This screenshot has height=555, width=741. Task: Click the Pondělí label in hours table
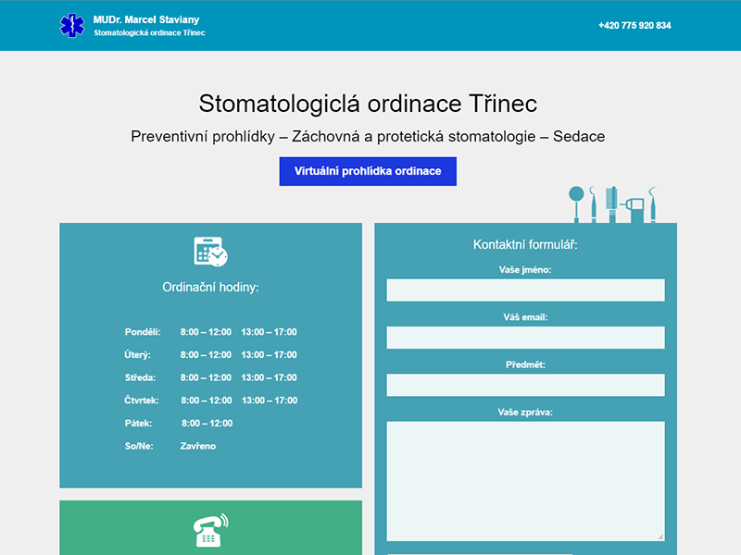point(143,332)
